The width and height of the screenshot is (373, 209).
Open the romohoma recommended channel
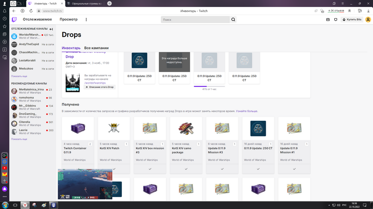(33, 99)
